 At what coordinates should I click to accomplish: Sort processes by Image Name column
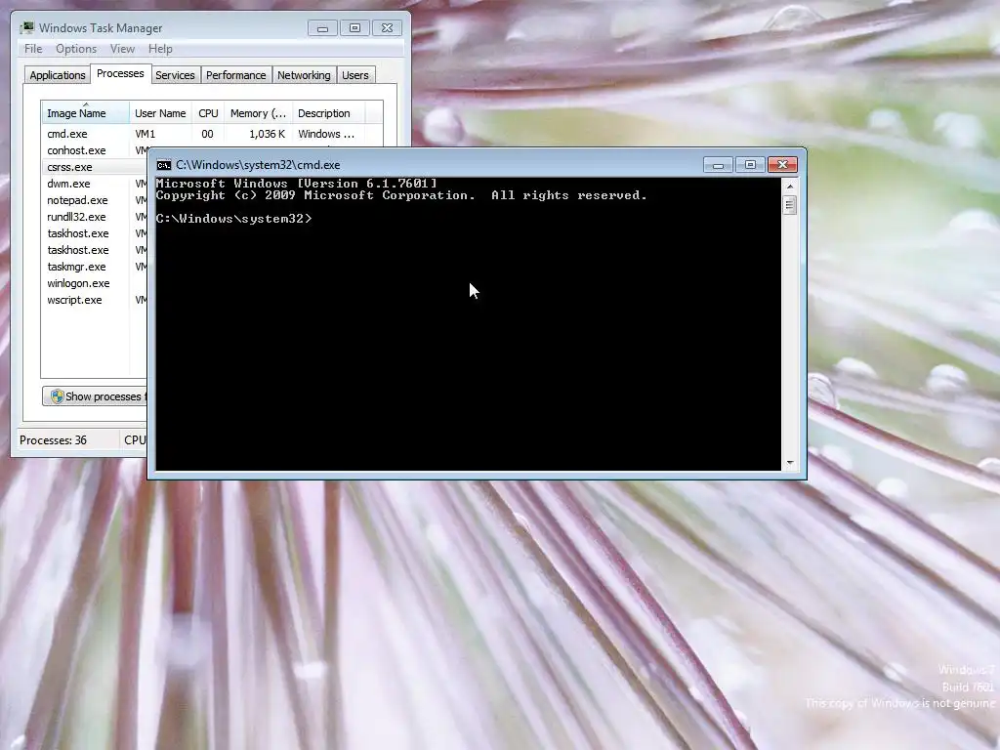tap(85, 113)
